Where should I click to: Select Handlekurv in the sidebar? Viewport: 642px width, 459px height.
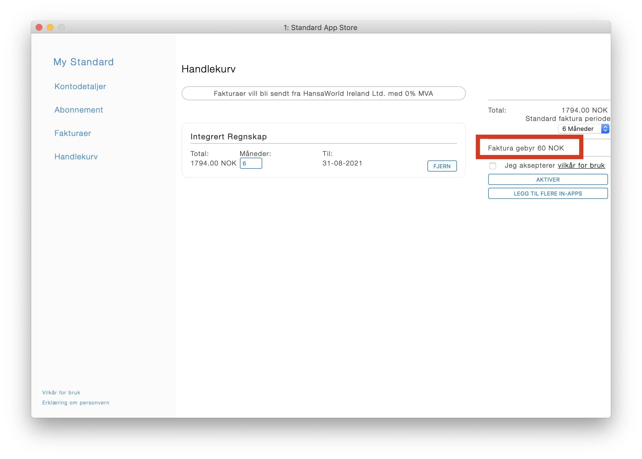pyautogui.click(x=76, y=157)
